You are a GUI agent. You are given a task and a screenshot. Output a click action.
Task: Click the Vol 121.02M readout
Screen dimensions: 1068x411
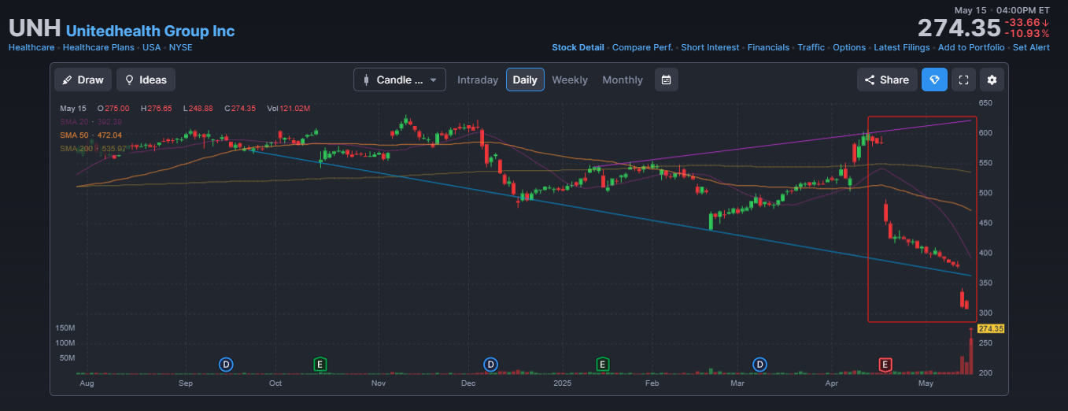pos(289,108)
